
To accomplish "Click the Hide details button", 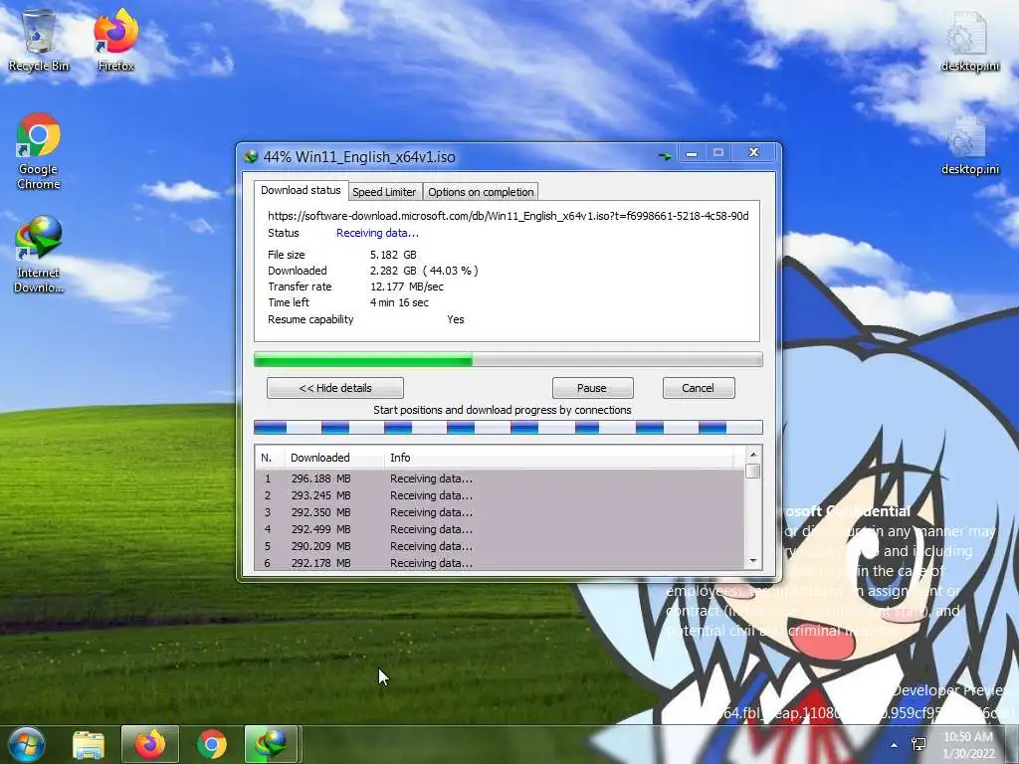I will coord(335,388).
